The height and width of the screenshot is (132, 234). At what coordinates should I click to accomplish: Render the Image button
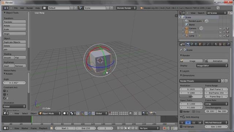(191, 61)
